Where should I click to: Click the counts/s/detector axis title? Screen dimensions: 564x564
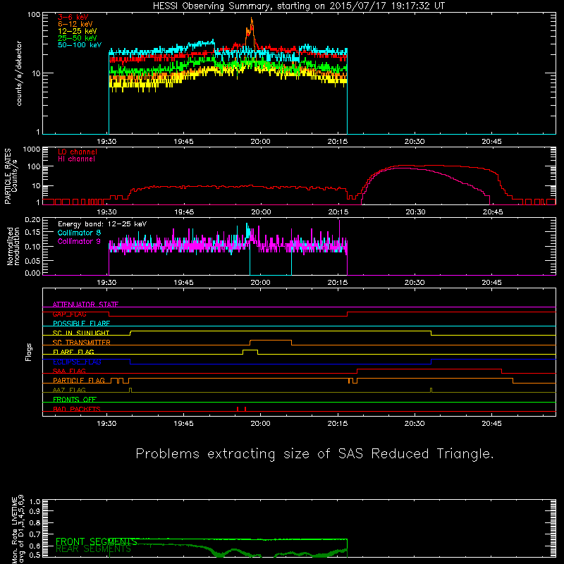click(19, 73)
